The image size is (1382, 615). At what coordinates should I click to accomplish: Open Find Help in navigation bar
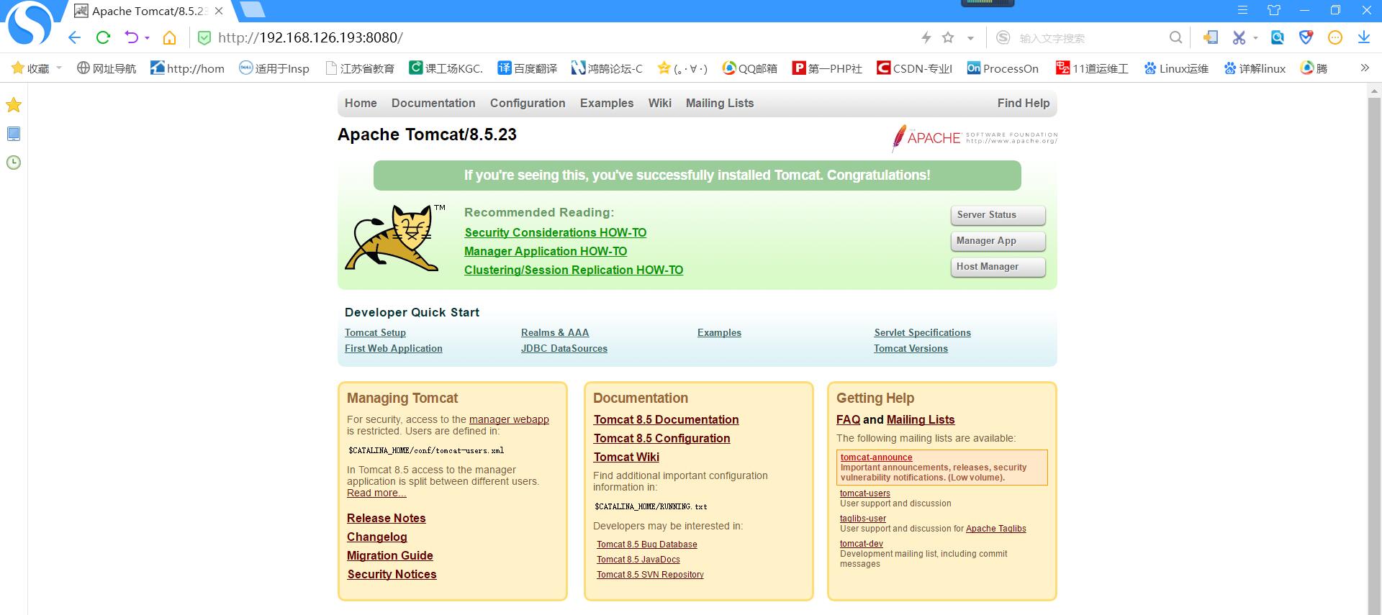coord(1024,103)
